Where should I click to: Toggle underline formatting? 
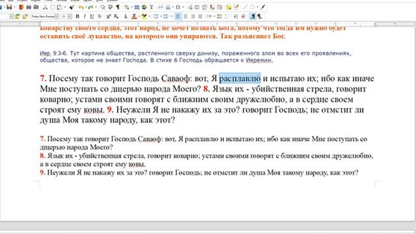(x=92, y=16)
